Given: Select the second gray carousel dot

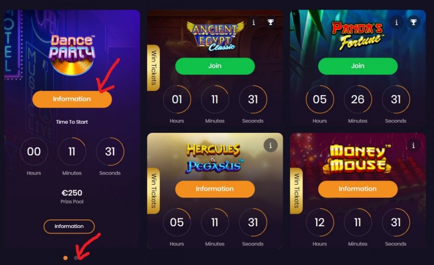Looking at the screenshot, I should (x=76, y=258).
